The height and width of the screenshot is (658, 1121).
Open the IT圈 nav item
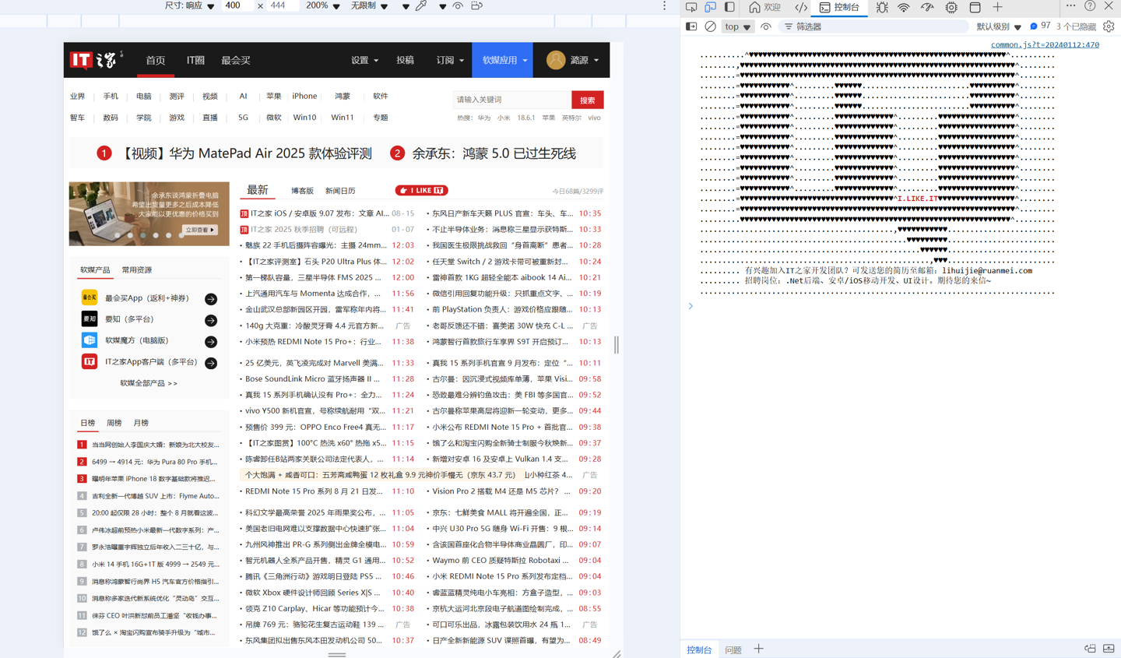pos(195,60)
